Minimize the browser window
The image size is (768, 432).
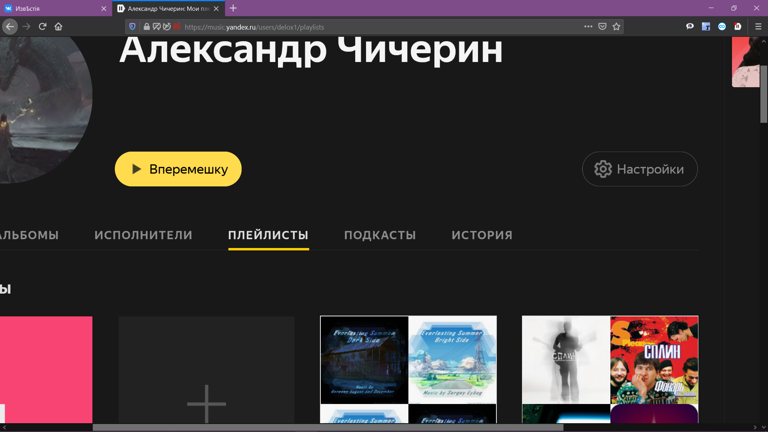tap(711, 8)
